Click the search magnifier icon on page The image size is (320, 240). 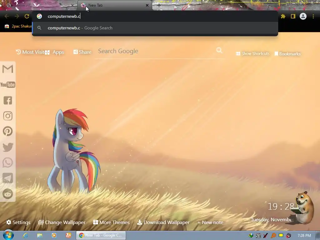[x=219, y=50]
